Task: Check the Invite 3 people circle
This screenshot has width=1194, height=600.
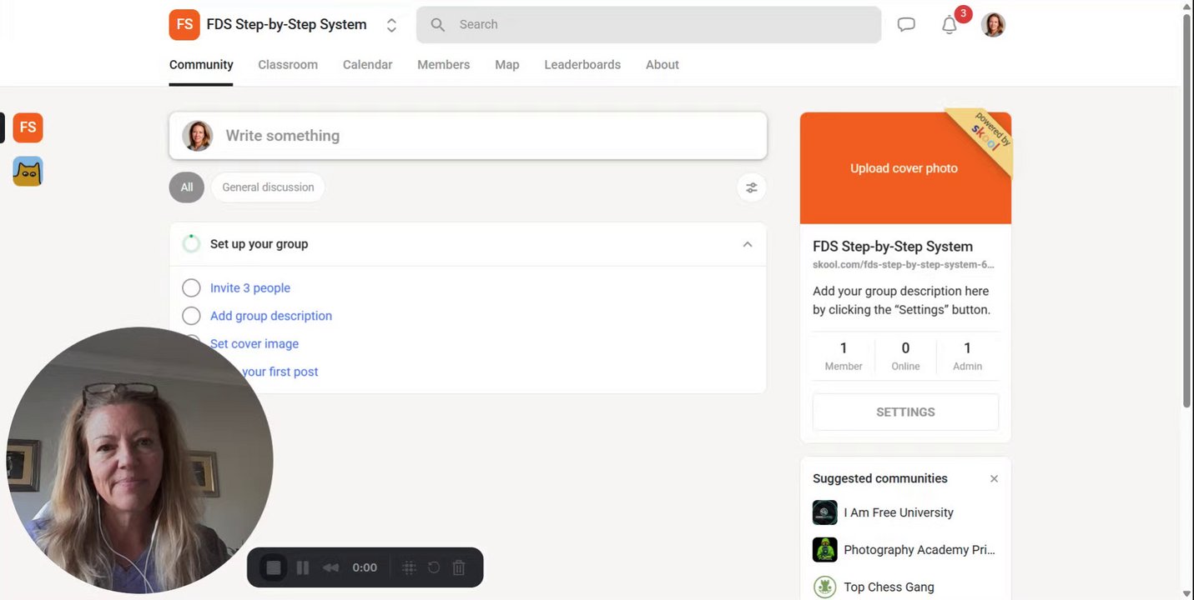Action: [x=191, y=288]
